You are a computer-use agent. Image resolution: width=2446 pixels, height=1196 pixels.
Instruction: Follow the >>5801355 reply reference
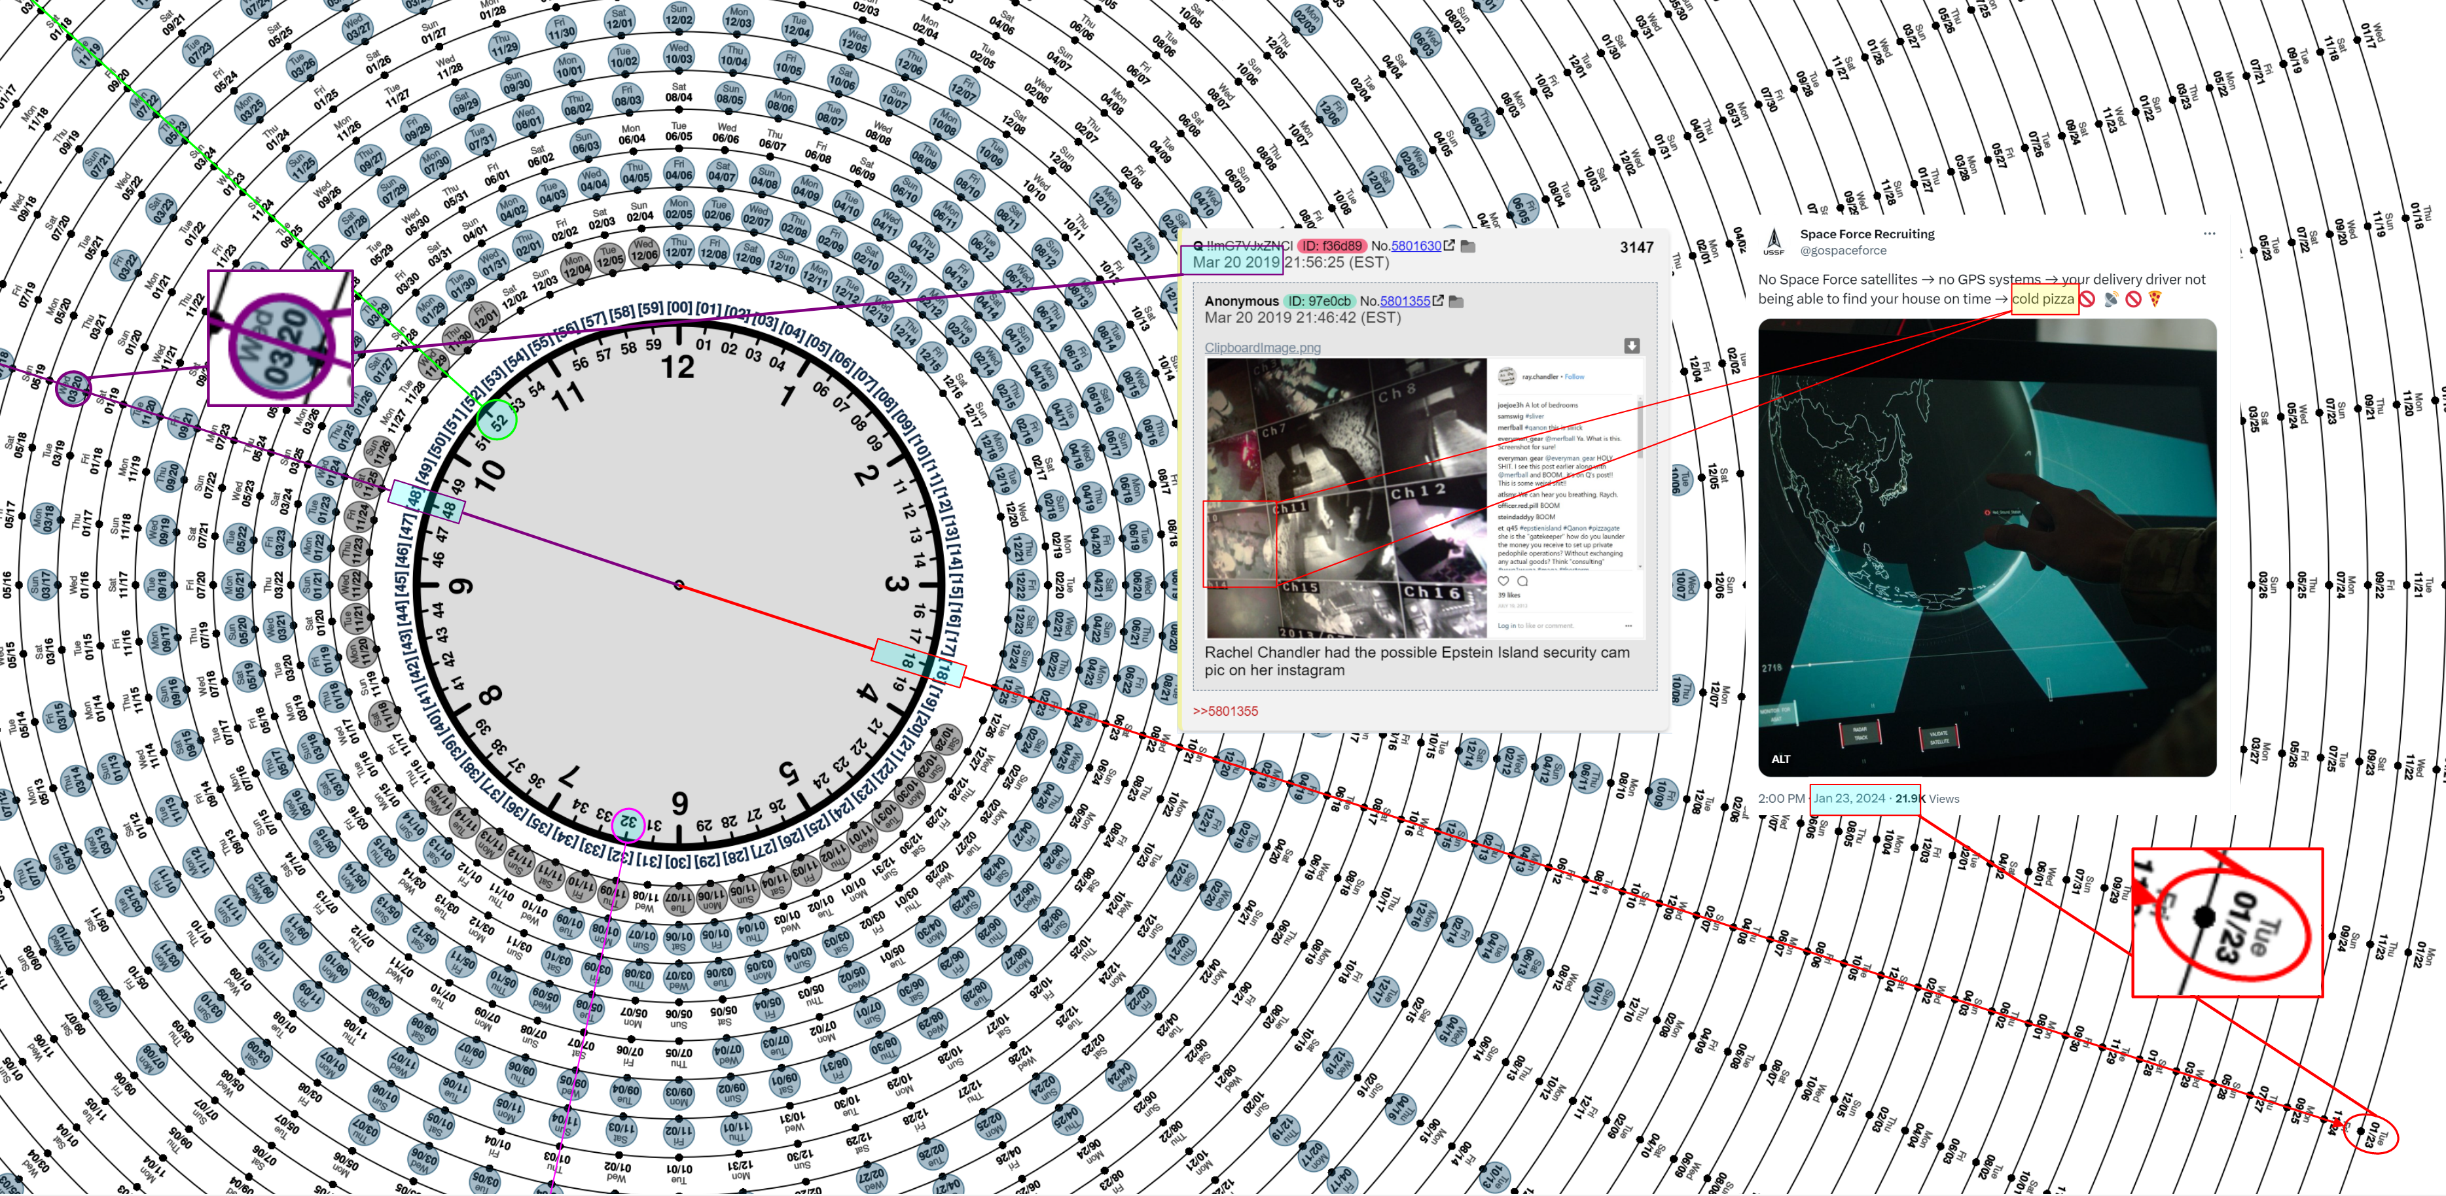(x=1225, y=711)
